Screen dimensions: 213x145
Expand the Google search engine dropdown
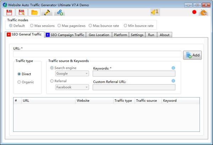pos(72,74)
